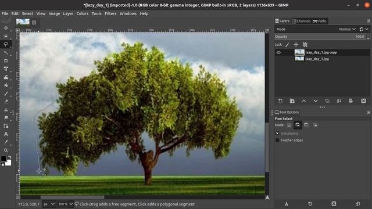The image size is (372, 209).
Task: Adjust the Opacity value stepper arrows
Action: click(x=368, y=37)
